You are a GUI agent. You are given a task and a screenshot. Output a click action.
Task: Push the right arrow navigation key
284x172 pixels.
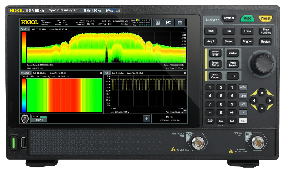270,101
